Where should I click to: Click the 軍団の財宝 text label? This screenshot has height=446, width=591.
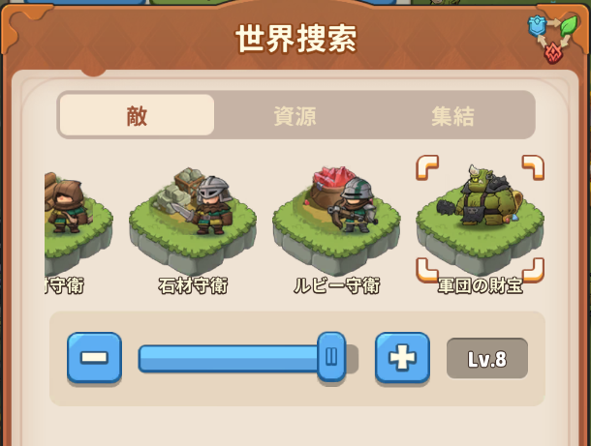(x=481, y=286)
